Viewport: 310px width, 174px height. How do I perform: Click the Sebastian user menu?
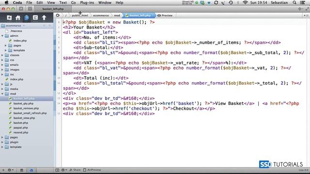click(x=279, y=2)
